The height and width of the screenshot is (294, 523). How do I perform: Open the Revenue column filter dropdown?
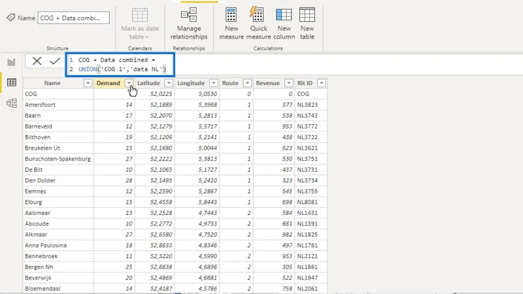[289, 83]
